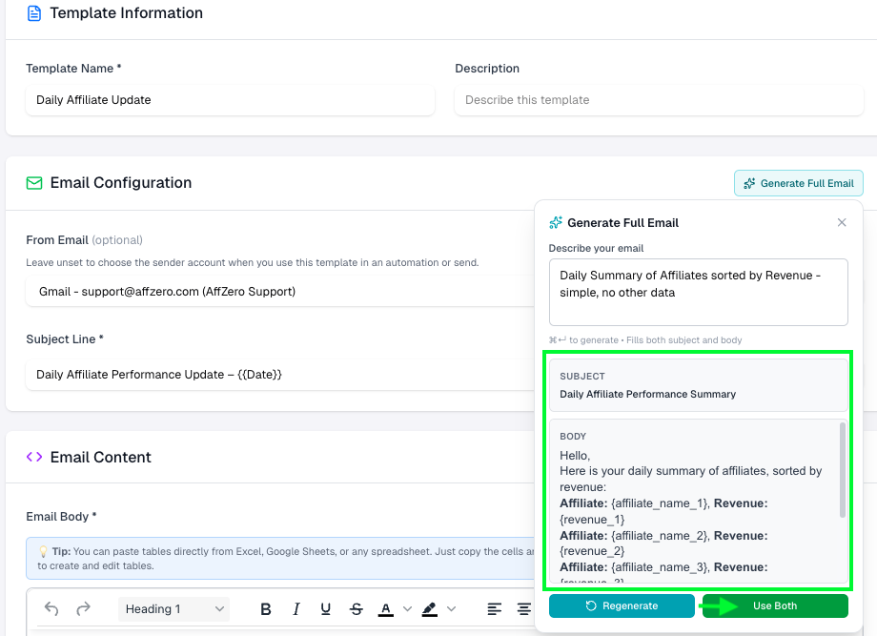Image resolution: width=877 pixels, height=636 pixels.
Task: Open highlight color dropdown arrow
Action: (x=451, y=609)
